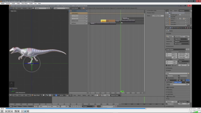Screen dimensions: 201x113
Task: Open the Device dropdown showing GPU Compute
Action: (x=182, y=44)
